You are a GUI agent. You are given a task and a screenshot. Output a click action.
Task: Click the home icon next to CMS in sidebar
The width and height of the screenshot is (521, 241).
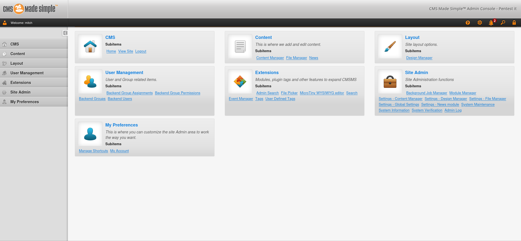[x=4, y=44]
